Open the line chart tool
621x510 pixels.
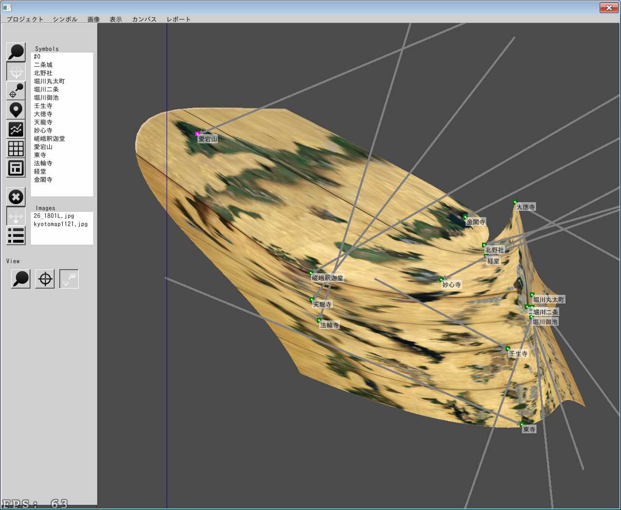click(16, 129)
